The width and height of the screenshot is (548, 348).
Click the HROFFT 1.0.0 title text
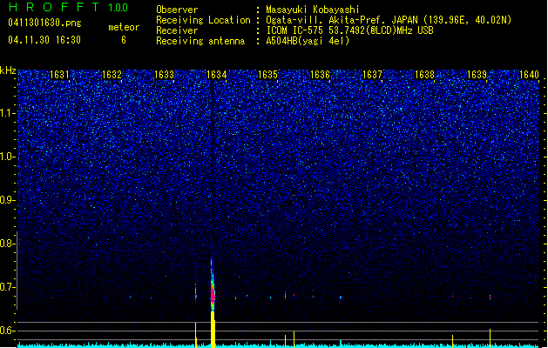click(68, 7)
